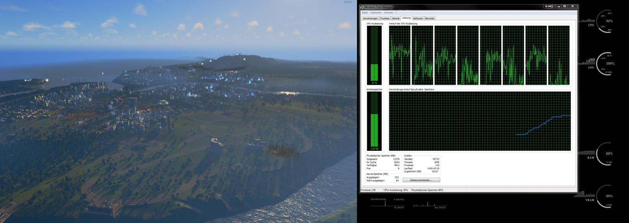Switch to the Netzwerk tab
The image size is (629, 223).
click(418, 18)
